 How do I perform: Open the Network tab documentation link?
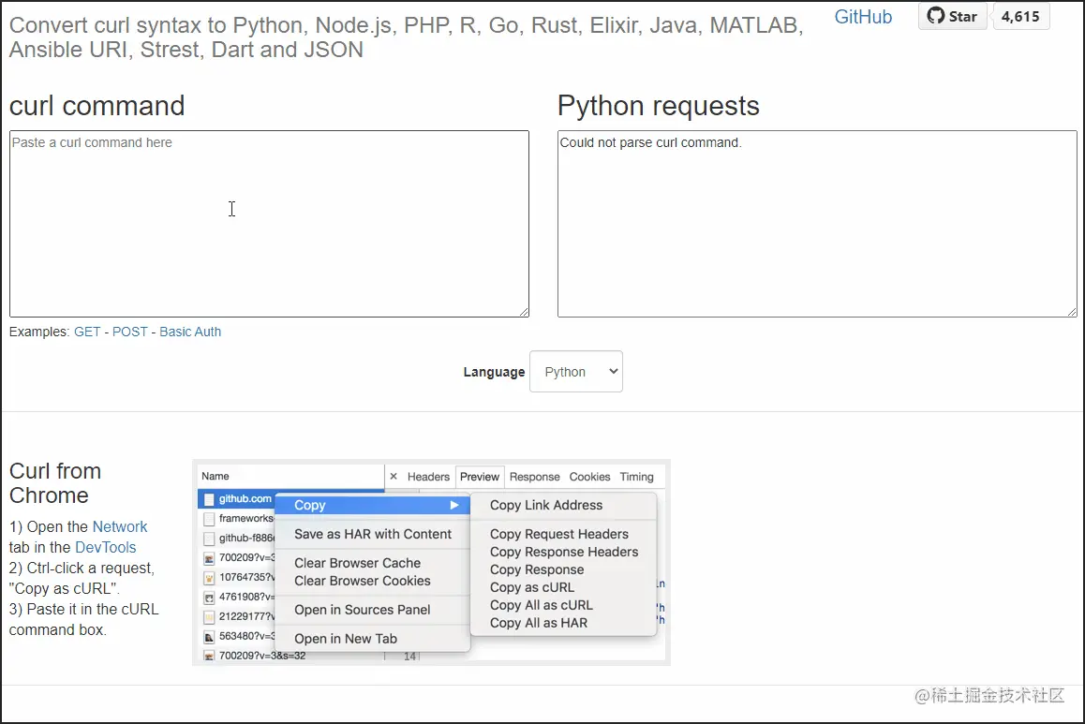click(x=120, y=527)
